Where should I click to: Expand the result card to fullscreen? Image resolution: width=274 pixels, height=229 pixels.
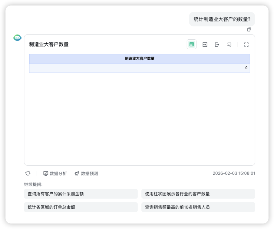tap(246, 45)
